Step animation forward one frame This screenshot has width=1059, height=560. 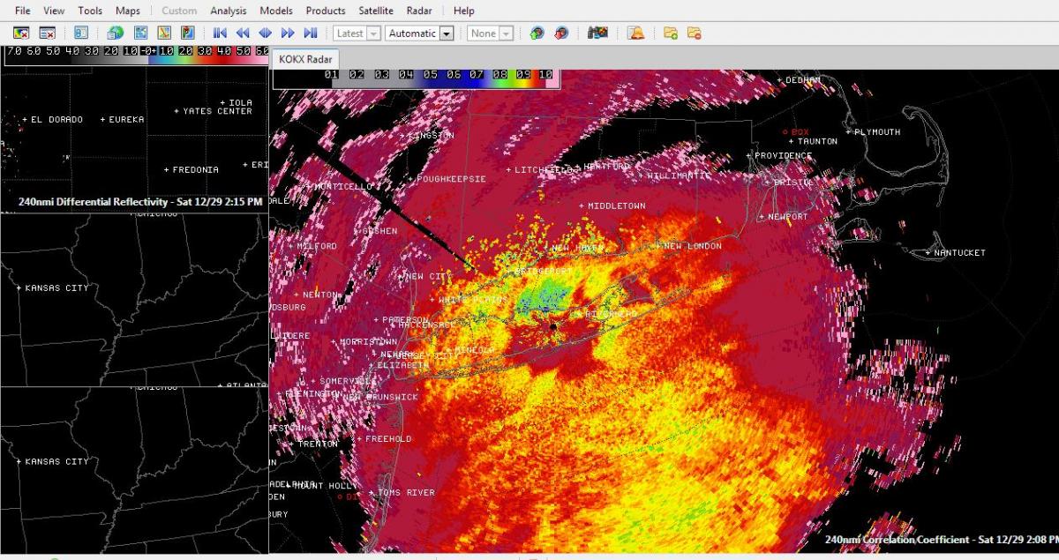[x=288, y=33]
